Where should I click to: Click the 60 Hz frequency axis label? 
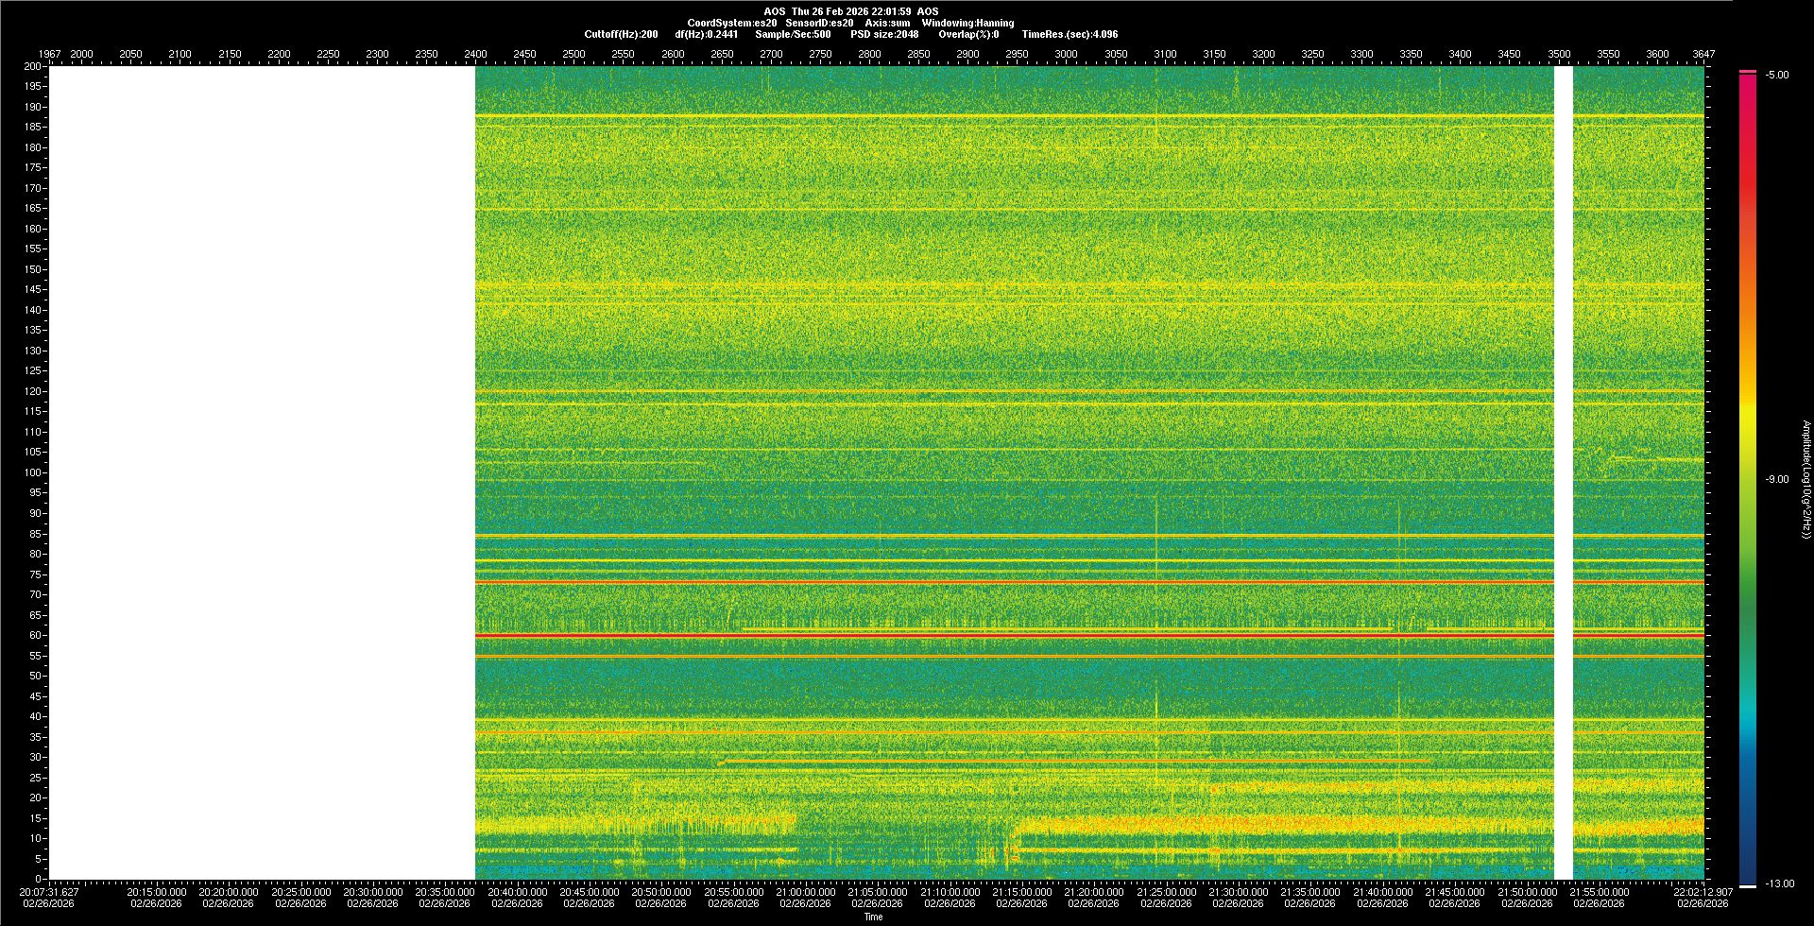pyautogui.click(x=34, y=635)
